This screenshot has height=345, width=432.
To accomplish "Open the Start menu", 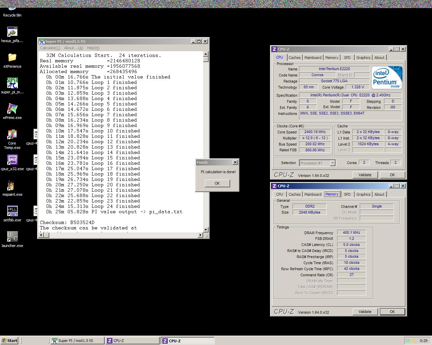I will pyautogui.click(x=9, y=341).
